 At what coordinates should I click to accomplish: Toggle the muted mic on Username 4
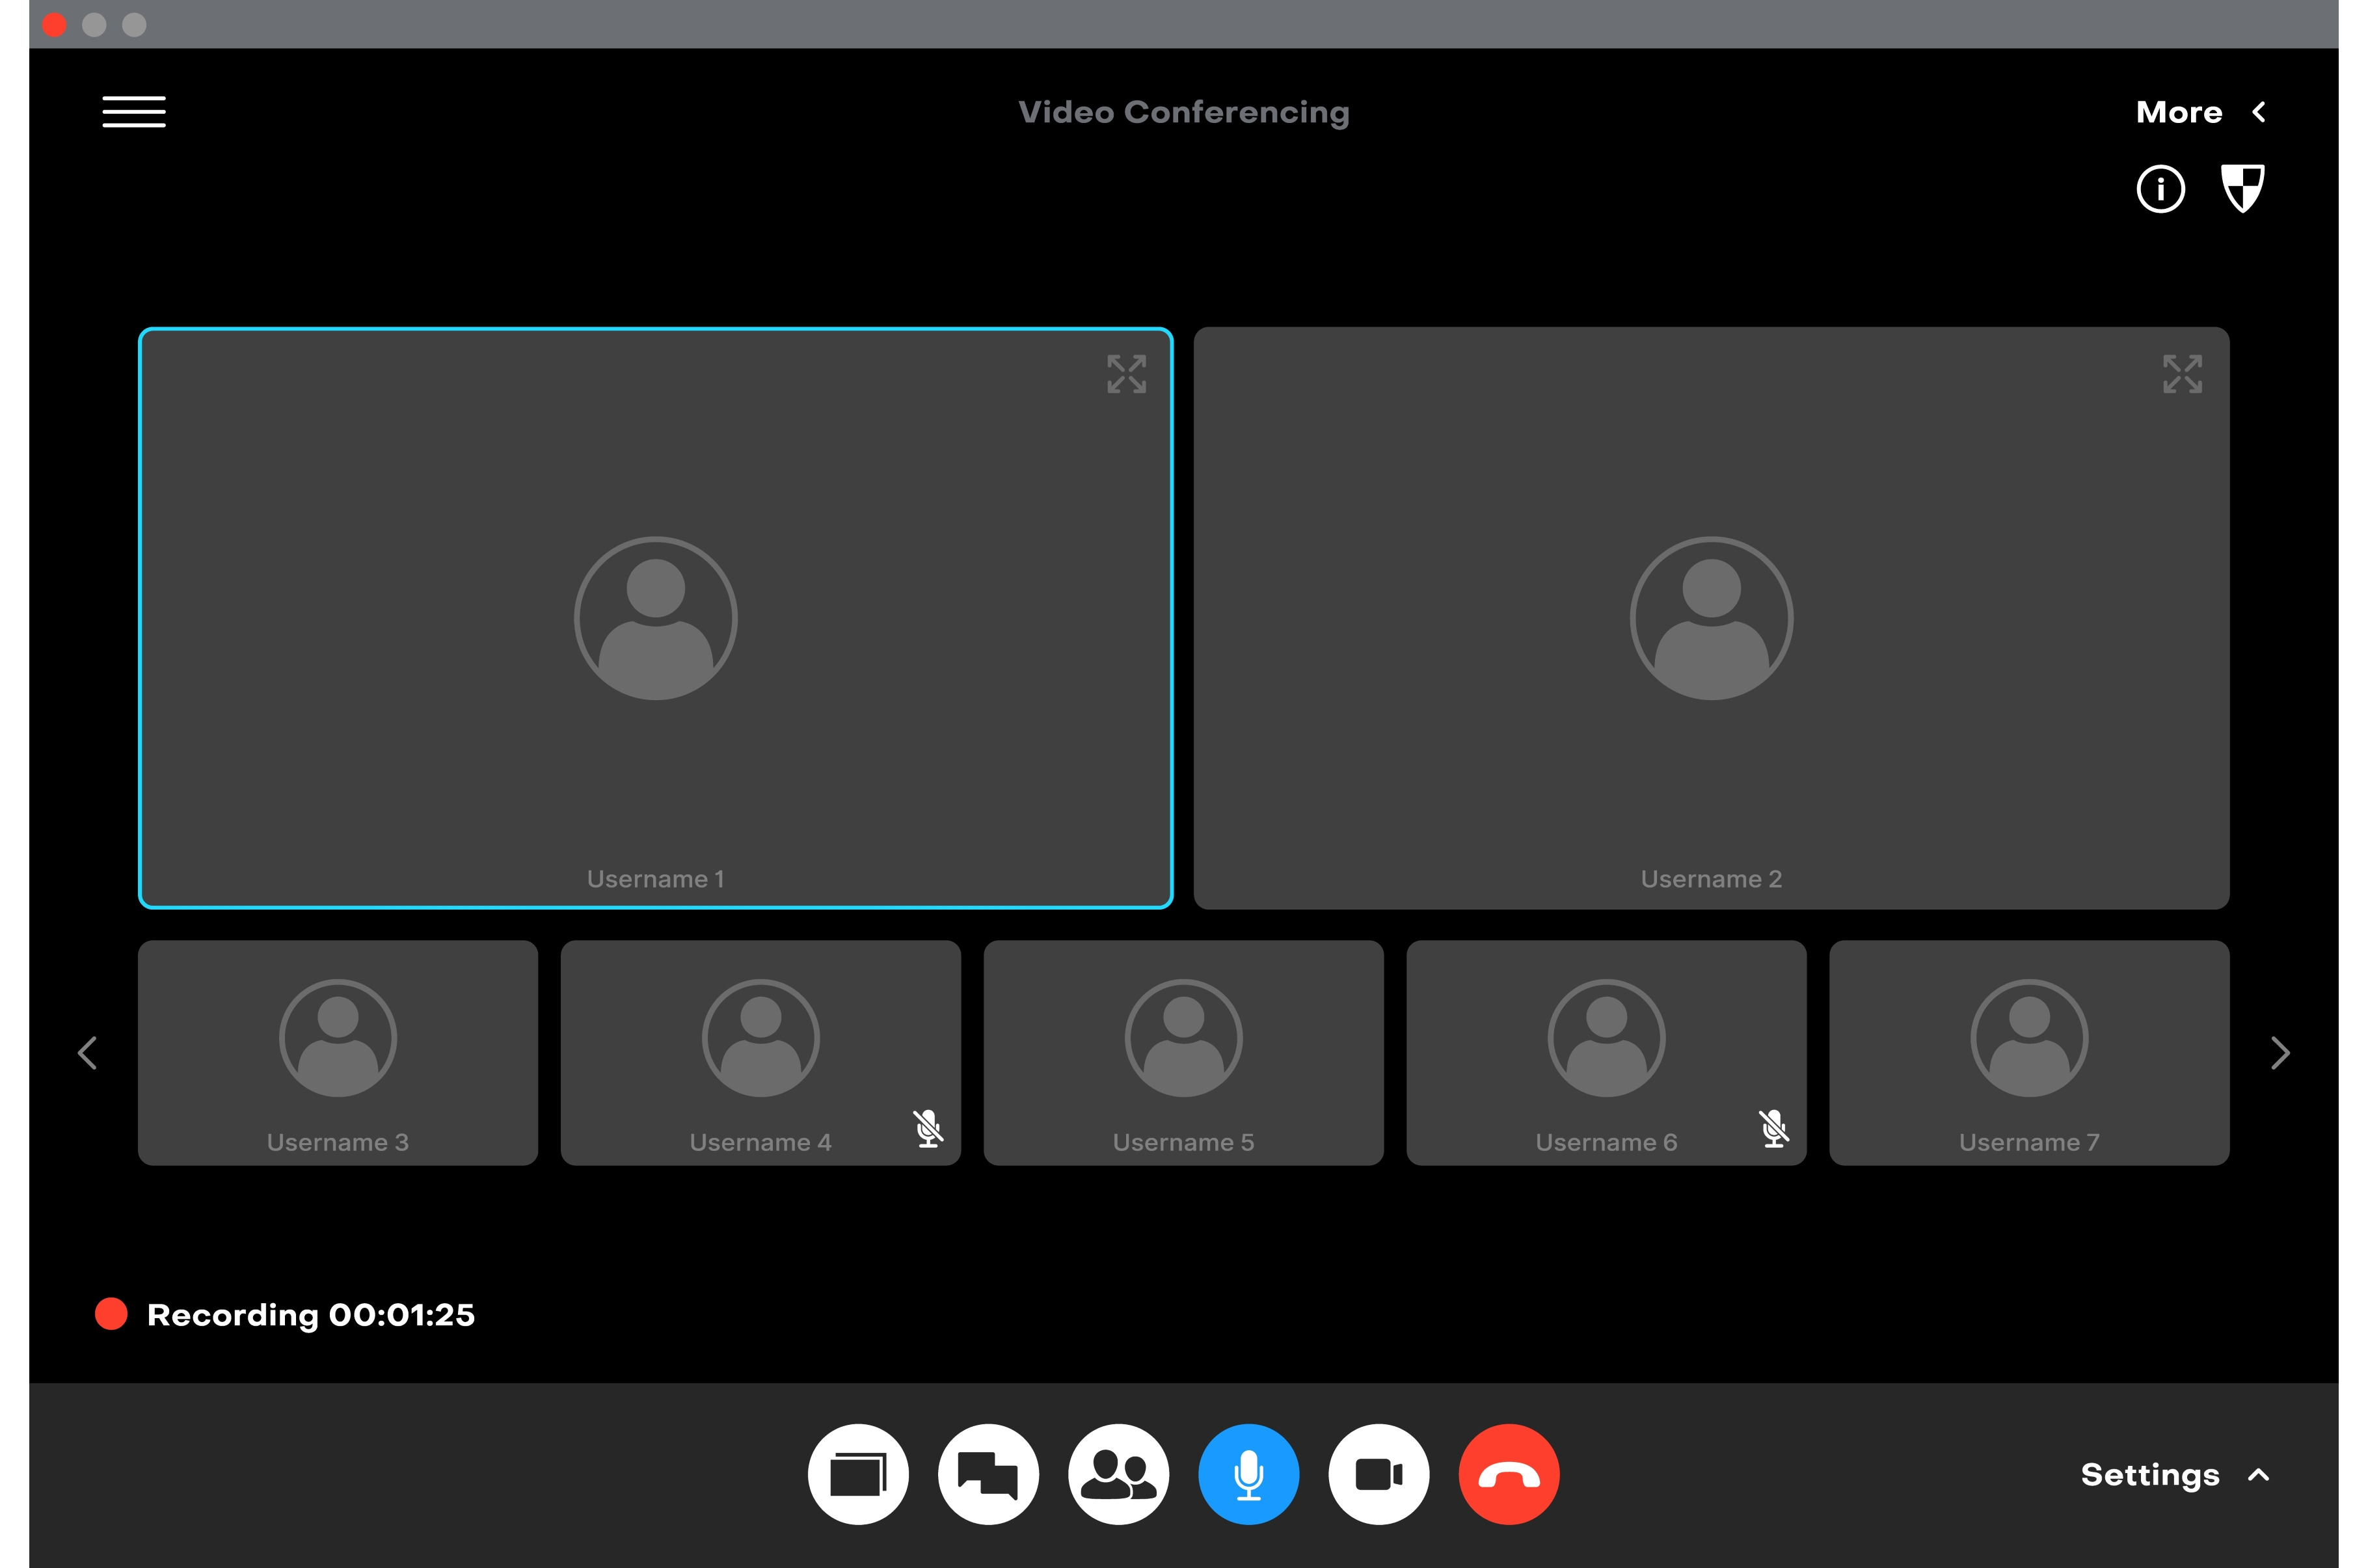(x=928, y=1128)
